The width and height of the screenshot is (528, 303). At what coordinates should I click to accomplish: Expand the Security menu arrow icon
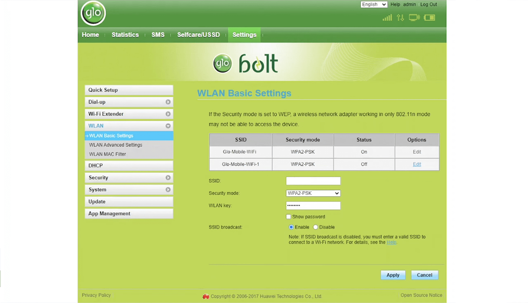[168, 178]
